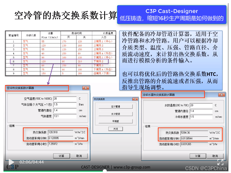Edit the 气体压强 input field
231x173 pixels.
(65, 104)
